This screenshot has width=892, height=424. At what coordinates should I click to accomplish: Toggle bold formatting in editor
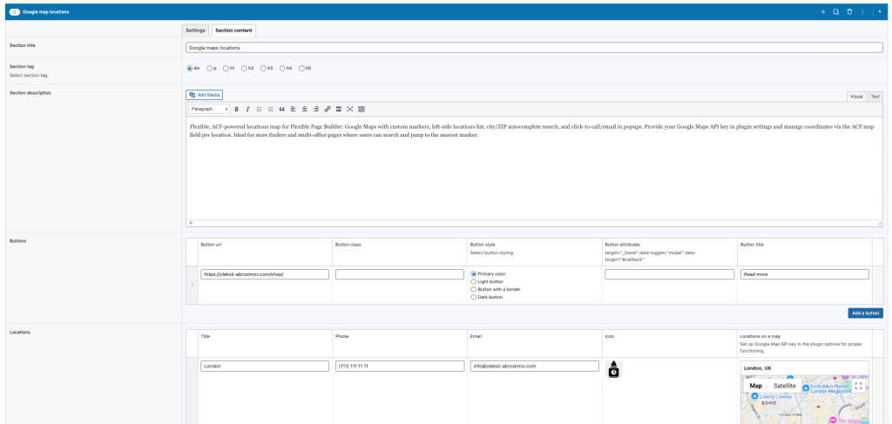[236, 109]
